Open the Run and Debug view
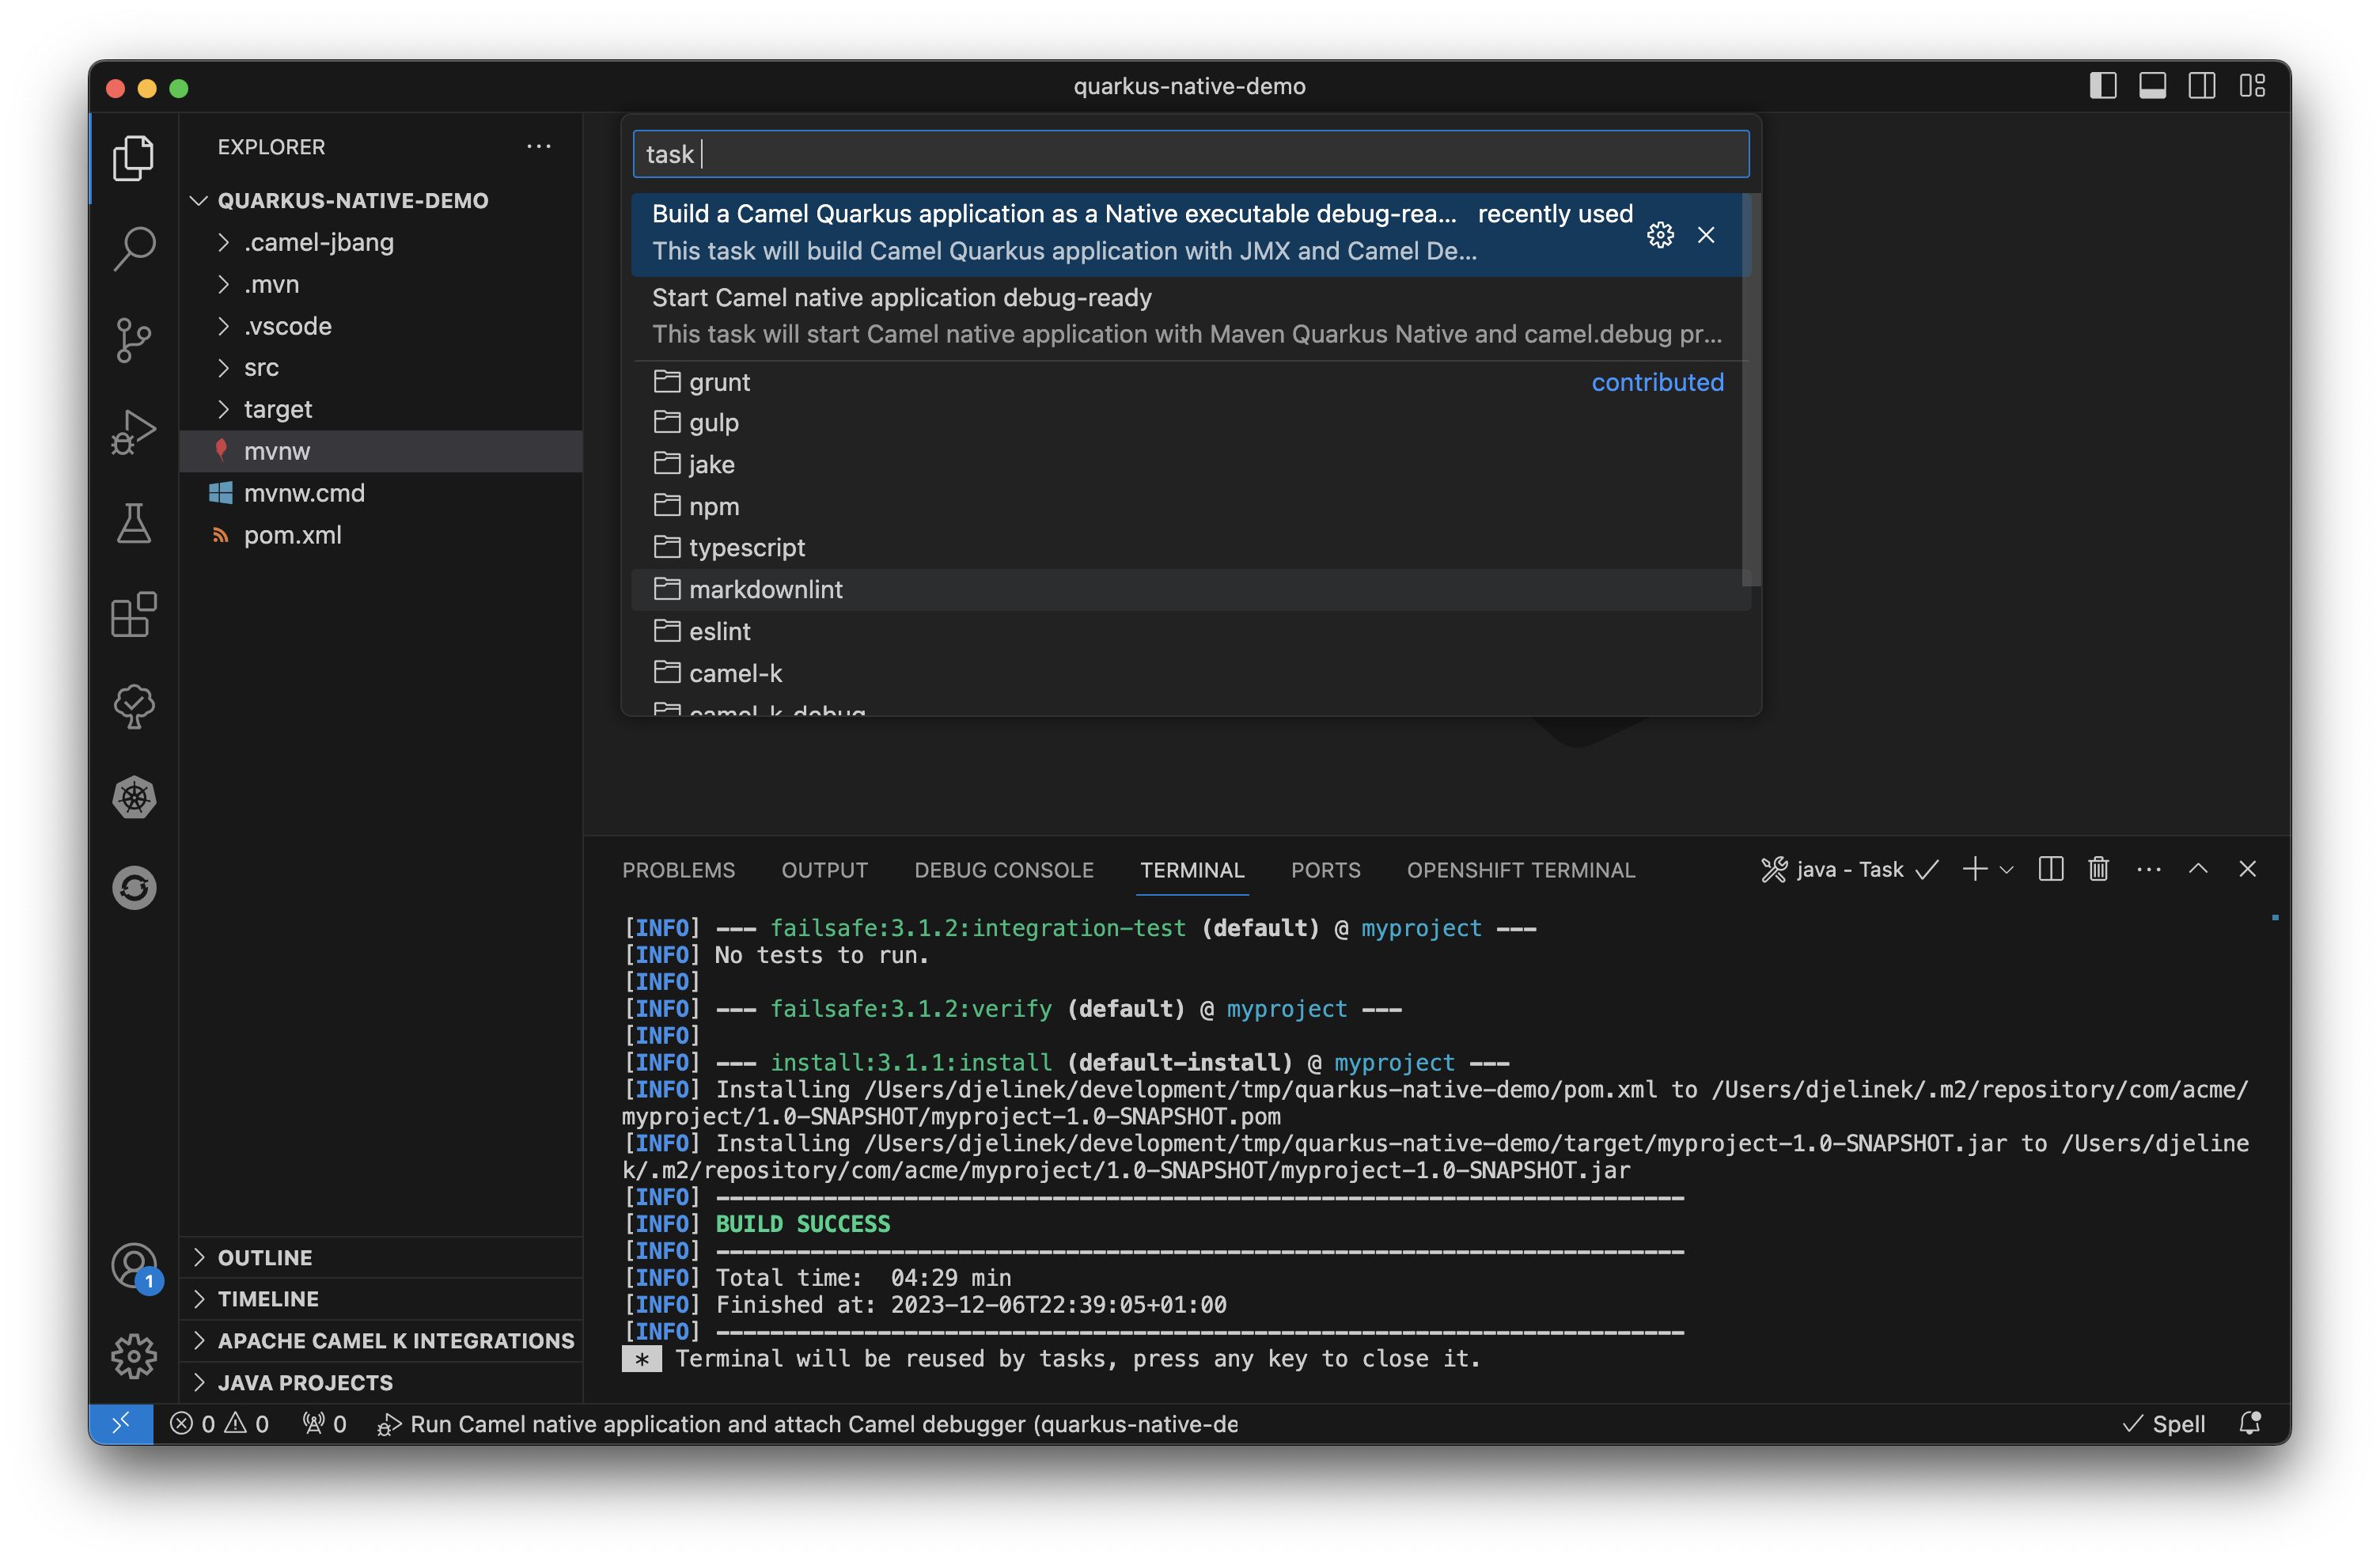This screenshot has width=2380, height=1562. (133, 432)
